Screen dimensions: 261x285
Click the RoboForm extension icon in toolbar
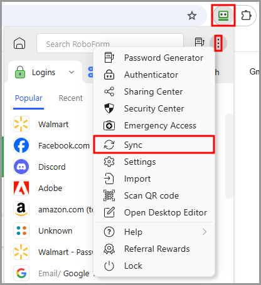click(x=223, y=16)
